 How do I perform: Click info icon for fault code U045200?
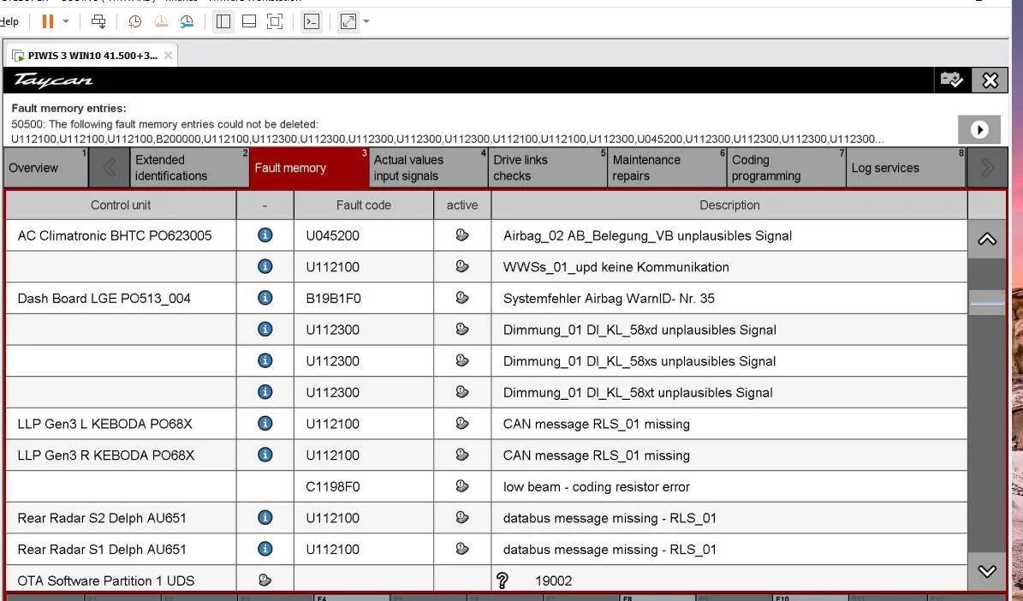(265, 235)
